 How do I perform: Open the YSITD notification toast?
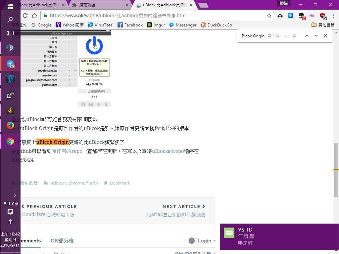[279, 237]
